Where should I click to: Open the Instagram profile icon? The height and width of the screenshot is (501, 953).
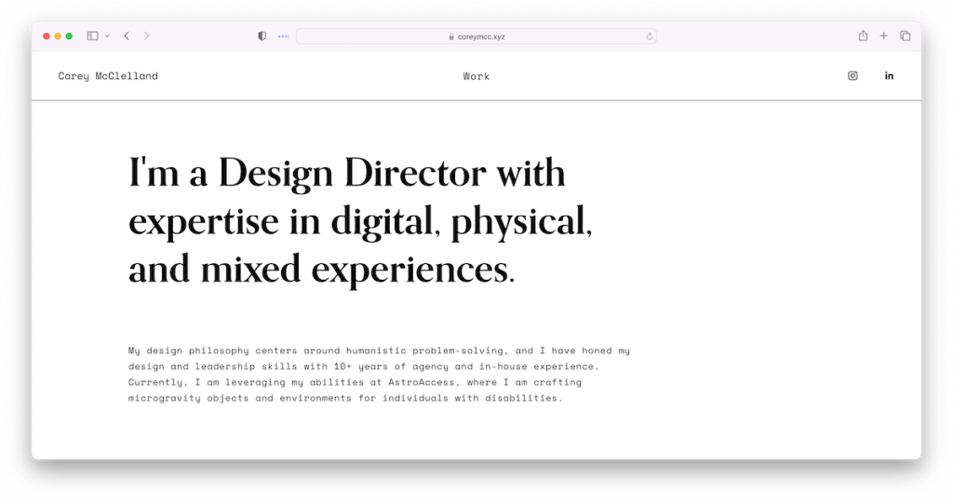tap(852, 76)
